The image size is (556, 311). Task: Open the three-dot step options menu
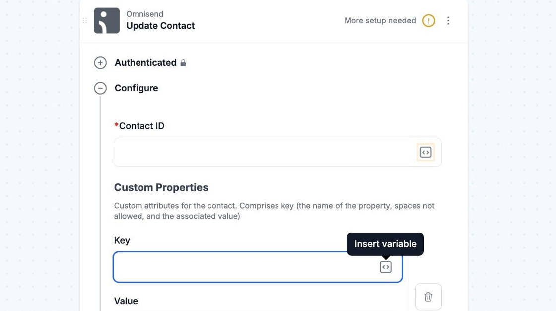click(x=448, y=21)
